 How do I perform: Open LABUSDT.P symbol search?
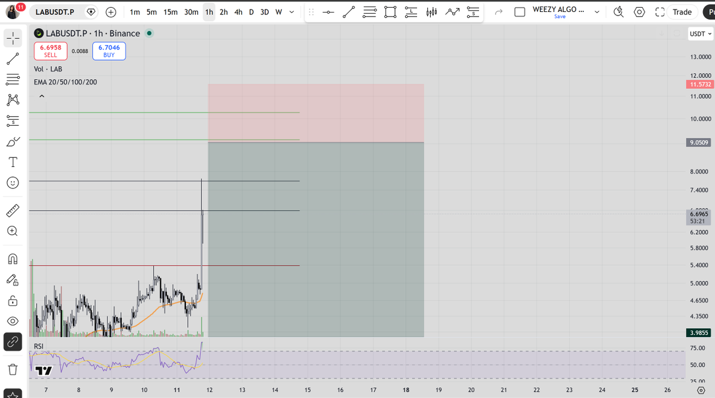tap(55, 12)
